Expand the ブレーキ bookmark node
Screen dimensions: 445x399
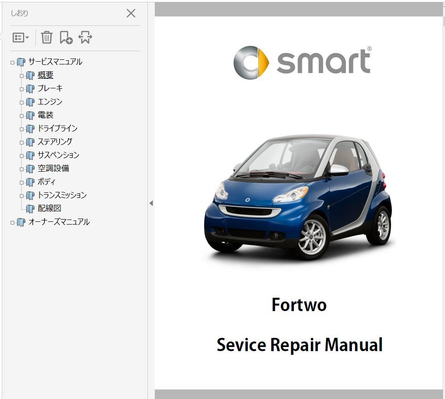22,88
